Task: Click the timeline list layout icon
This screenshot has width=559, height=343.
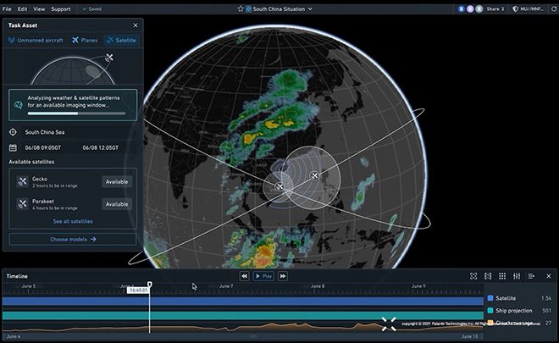Action: (531, 276)
